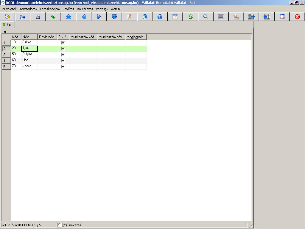Viewport: 305px width, 229px height.
Task: Click the open folder toolbar icon
Action: (23, 17)
